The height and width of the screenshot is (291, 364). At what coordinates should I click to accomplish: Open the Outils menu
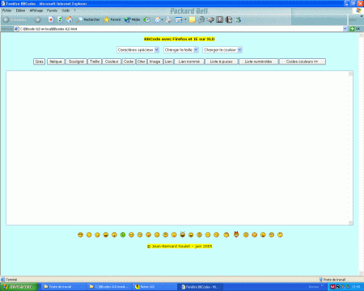[x=66, y=11]
